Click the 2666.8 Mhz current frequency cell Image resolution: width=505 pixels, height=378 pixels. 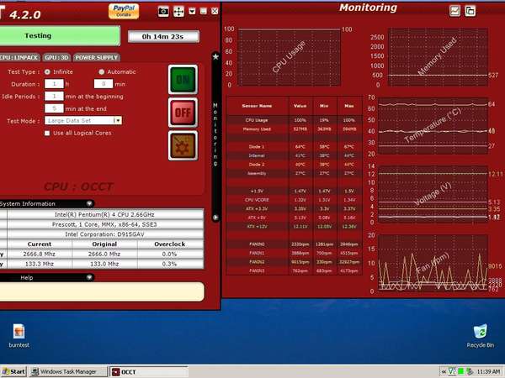coord(40,254)
